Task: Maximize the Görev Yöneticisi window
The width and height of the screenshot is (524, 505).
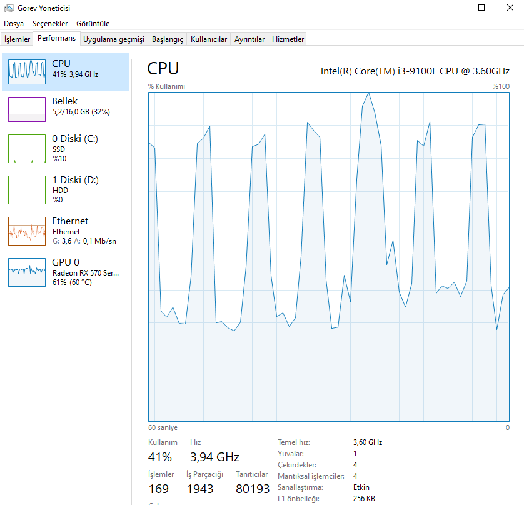Action: point(481,7)
